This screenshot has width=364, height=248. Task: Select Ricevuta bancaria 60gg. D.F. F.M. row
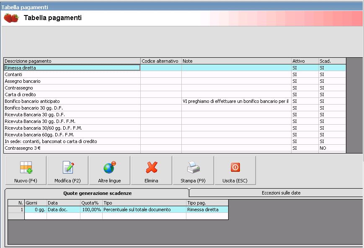tap(175, 135)
